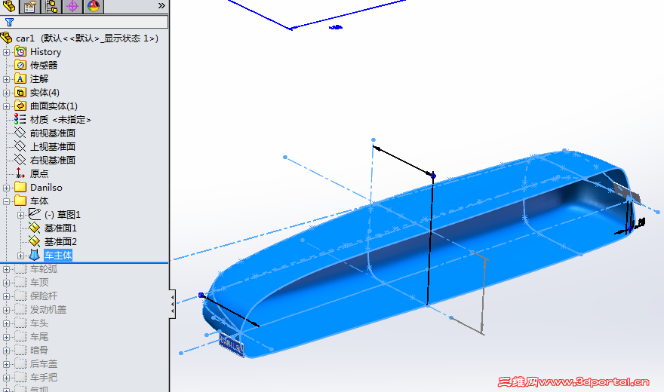Select the suppressed 暗骨 folder

(39, 350)
